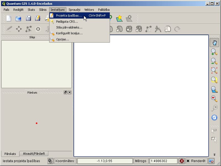Open an existing project via folder icon

coord(19,19)
